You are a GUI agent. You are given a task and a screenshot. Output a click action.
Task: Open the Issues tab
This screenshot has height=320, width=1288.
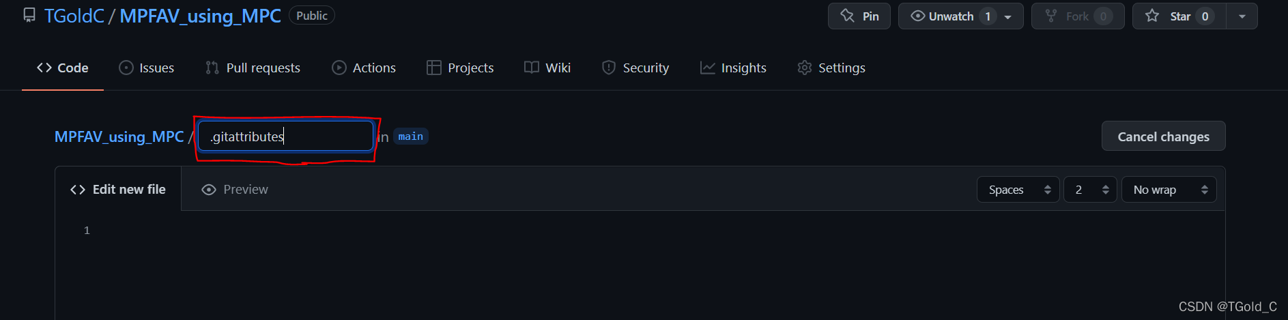click(x=147, y=68)
